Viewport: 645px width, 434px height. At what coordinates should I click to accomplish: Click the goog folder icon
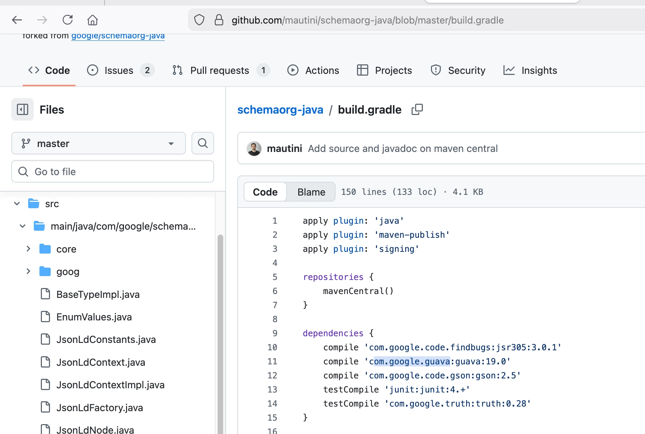pos(45,271)
